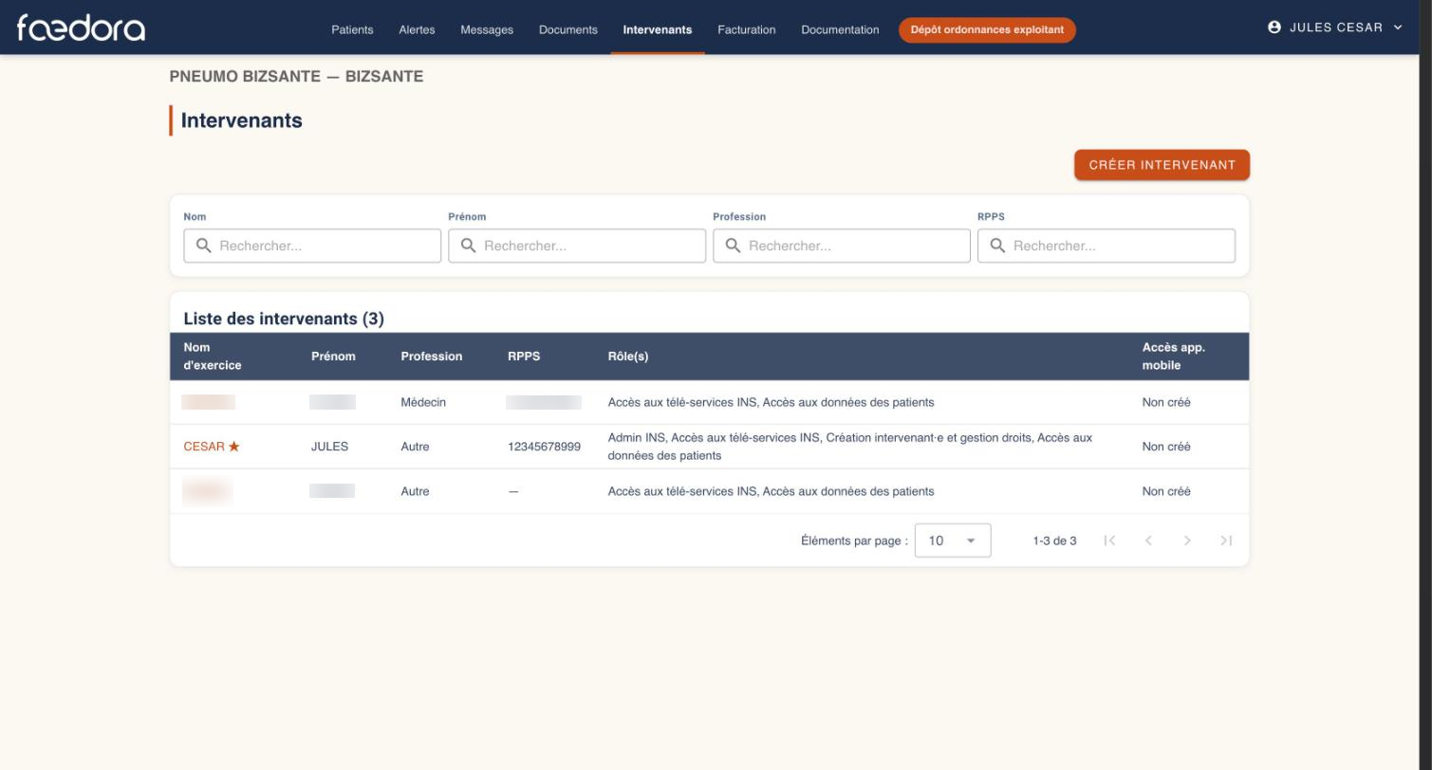Viewport: 1432px width, 770px height.
Task: Click the search icon in the RPPS field
Action: click(997, 246)
